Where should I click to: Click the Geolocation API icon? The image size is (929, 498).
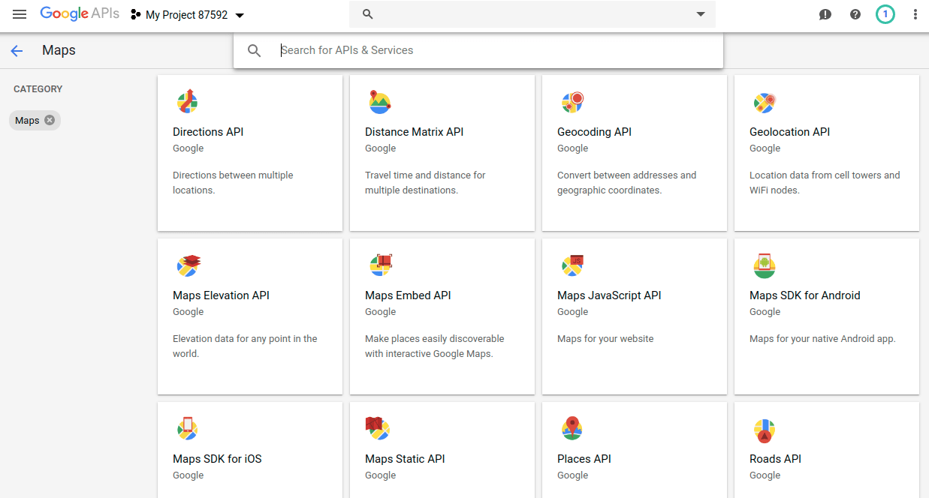pyautogui.click(x=765, y=102)
